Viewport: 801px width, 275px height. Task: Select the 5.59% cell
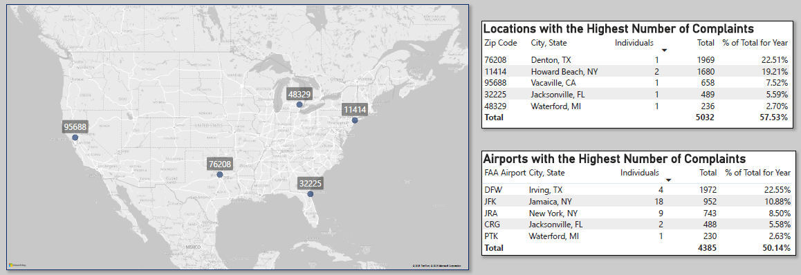point(777,95)
